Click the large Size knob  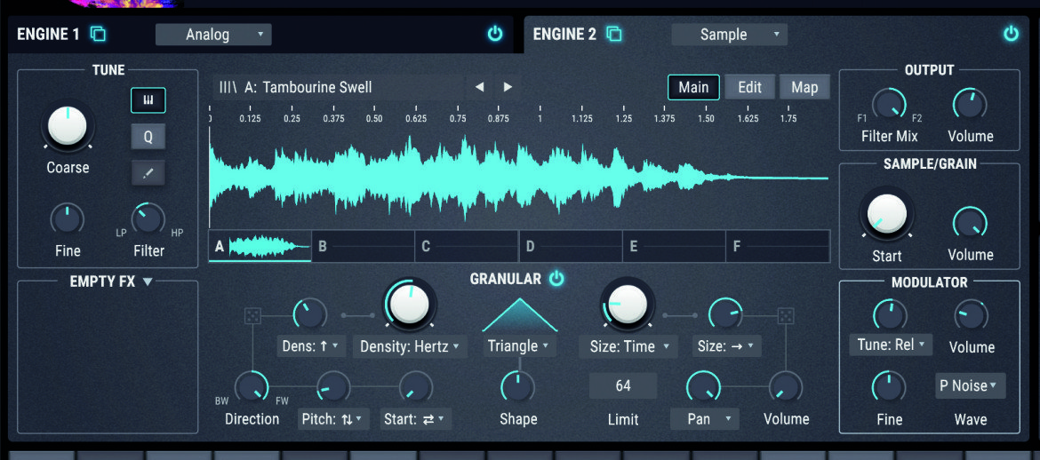pyautogui.click(x=628, y=305)
